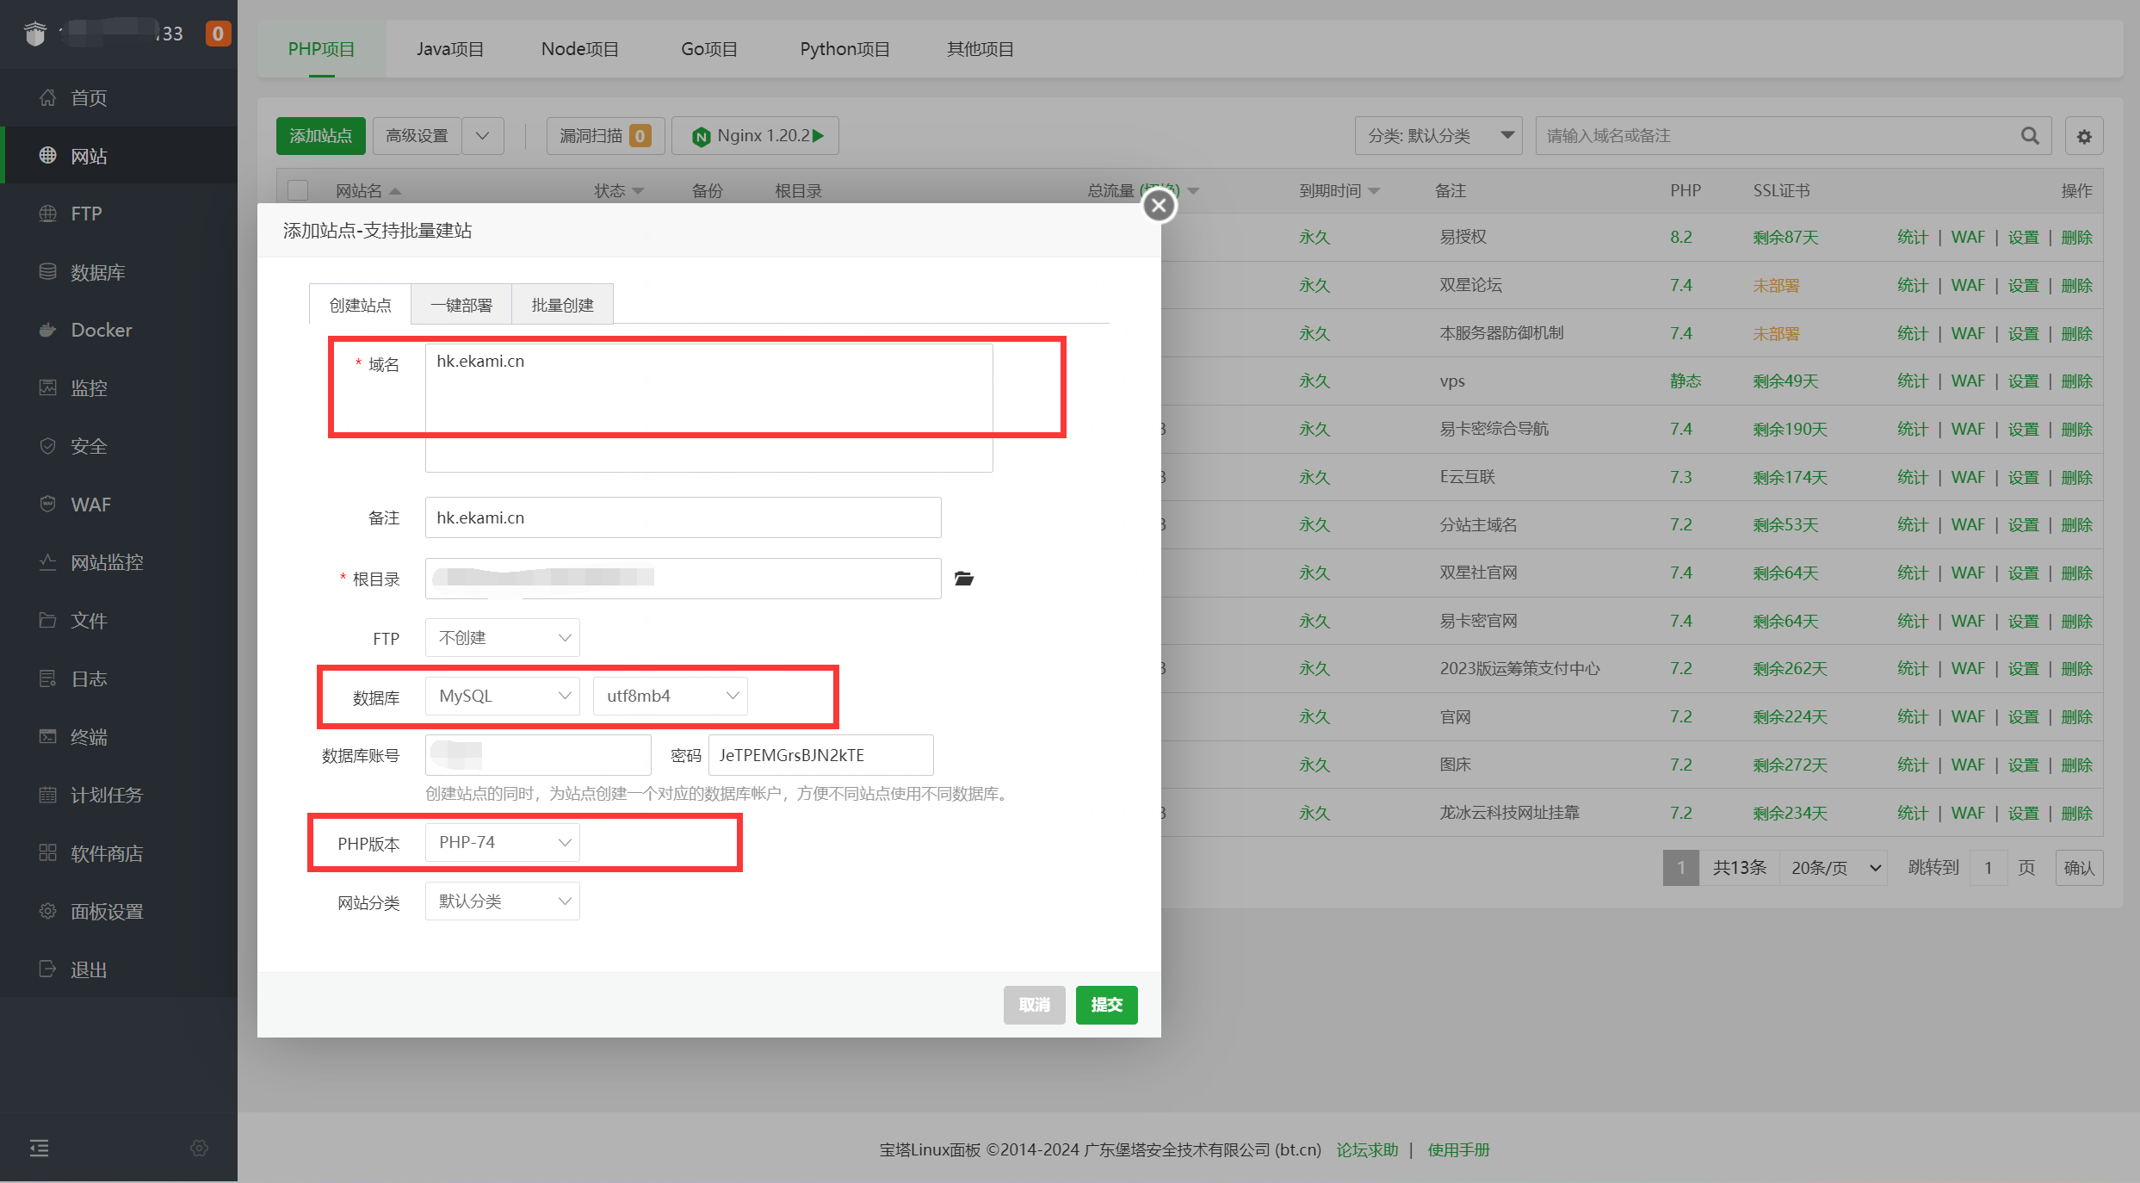
Task: Open the 安全 shield sidebar icon
Action: pos(48,446)
